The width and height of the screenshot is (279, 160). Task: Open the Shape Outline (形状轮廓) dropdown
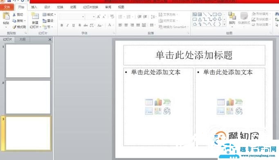pos(261,19)
